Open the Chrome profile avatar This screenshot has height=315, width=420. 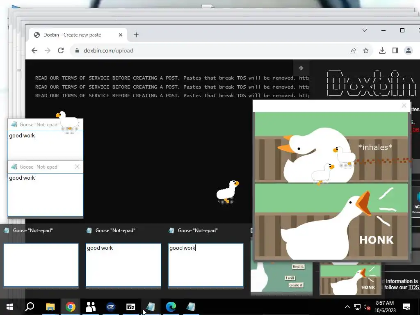coord(409,50)
